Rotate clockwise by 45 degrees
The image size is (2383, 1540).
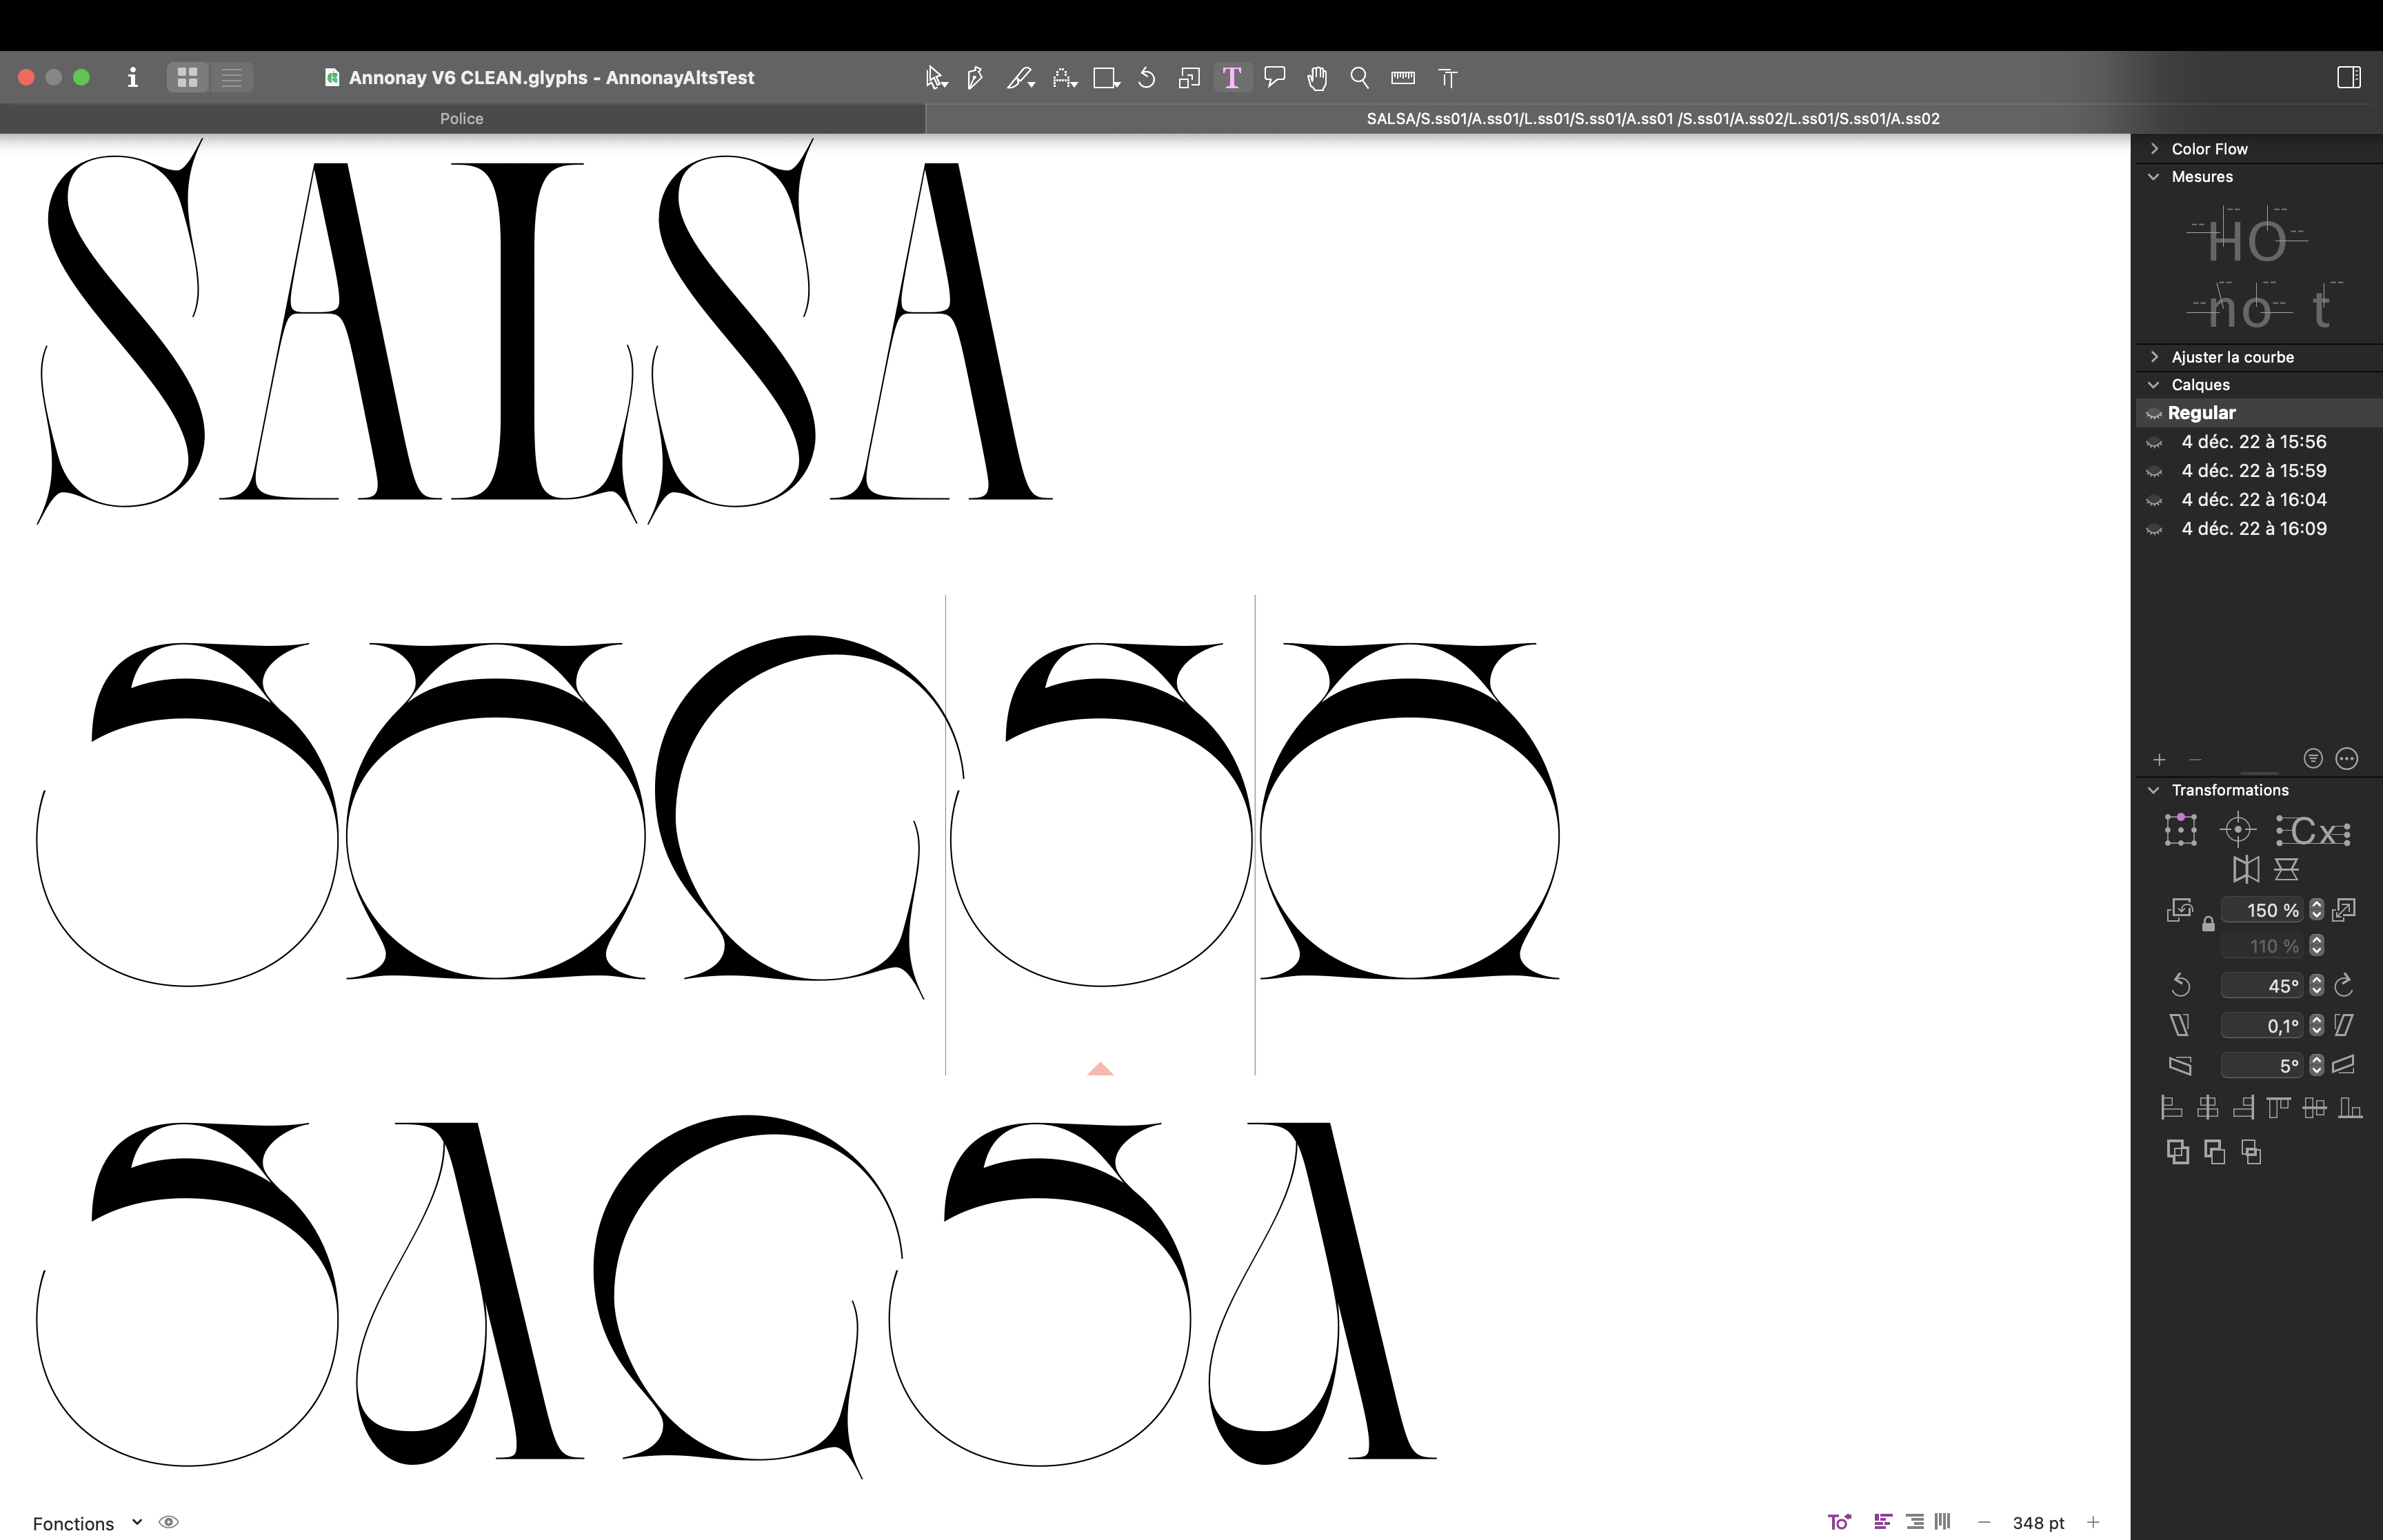(x=2344, y=986)
